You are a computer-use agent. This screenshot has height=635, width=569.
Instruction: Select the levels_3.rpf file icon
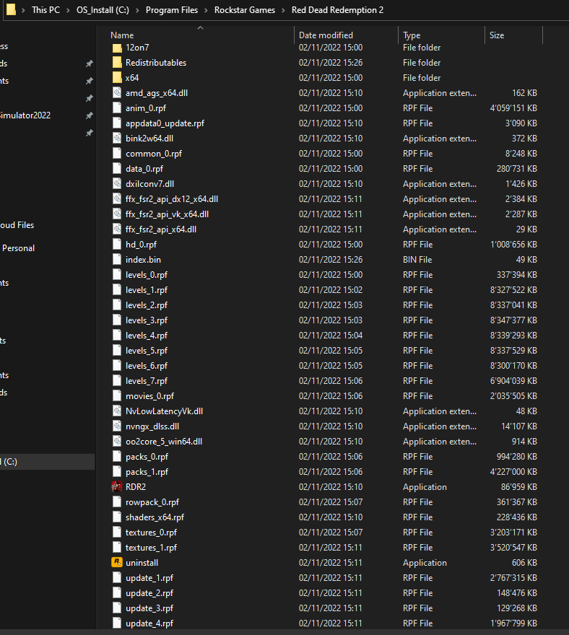(x=117, y=320)
